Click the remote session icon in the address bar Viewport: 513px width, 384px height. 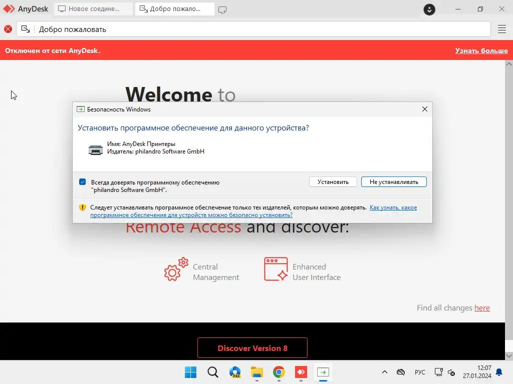pyautogui.click(x=26, y=29)
